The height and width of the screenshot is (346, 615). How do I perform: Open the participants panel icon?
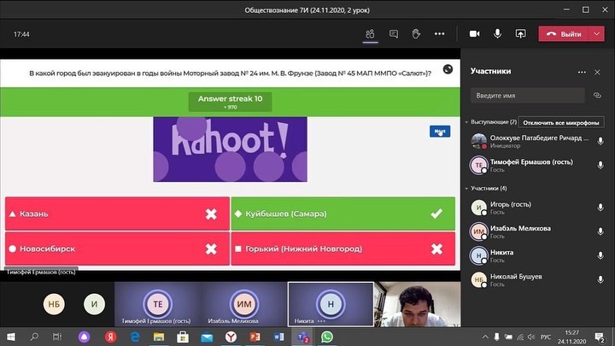pos(370,34)
